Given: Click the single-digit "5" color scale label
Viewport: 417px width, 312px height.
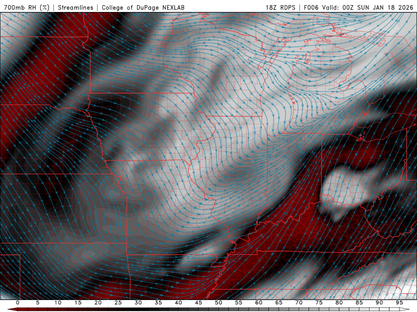Looking at the screenshot, I should (x=38, y=303).
